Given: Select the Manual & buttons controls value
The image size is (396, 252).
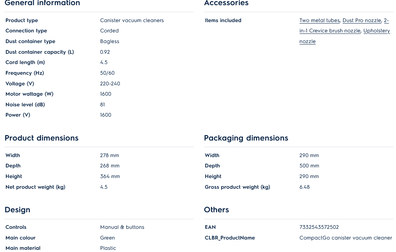Looking at the screenshot, I should [x=122, y=227].
